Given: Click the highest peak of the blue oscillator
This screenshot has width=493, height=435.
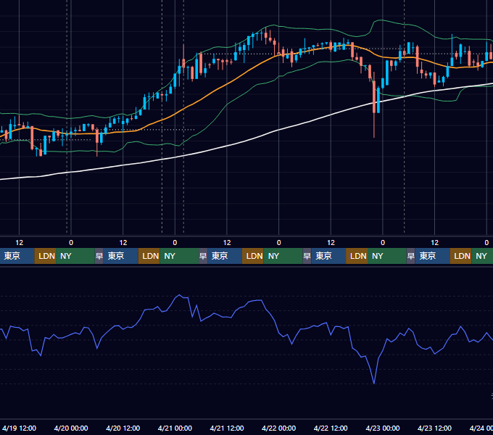Looking at the screenshot, I should tap(179, 295).
